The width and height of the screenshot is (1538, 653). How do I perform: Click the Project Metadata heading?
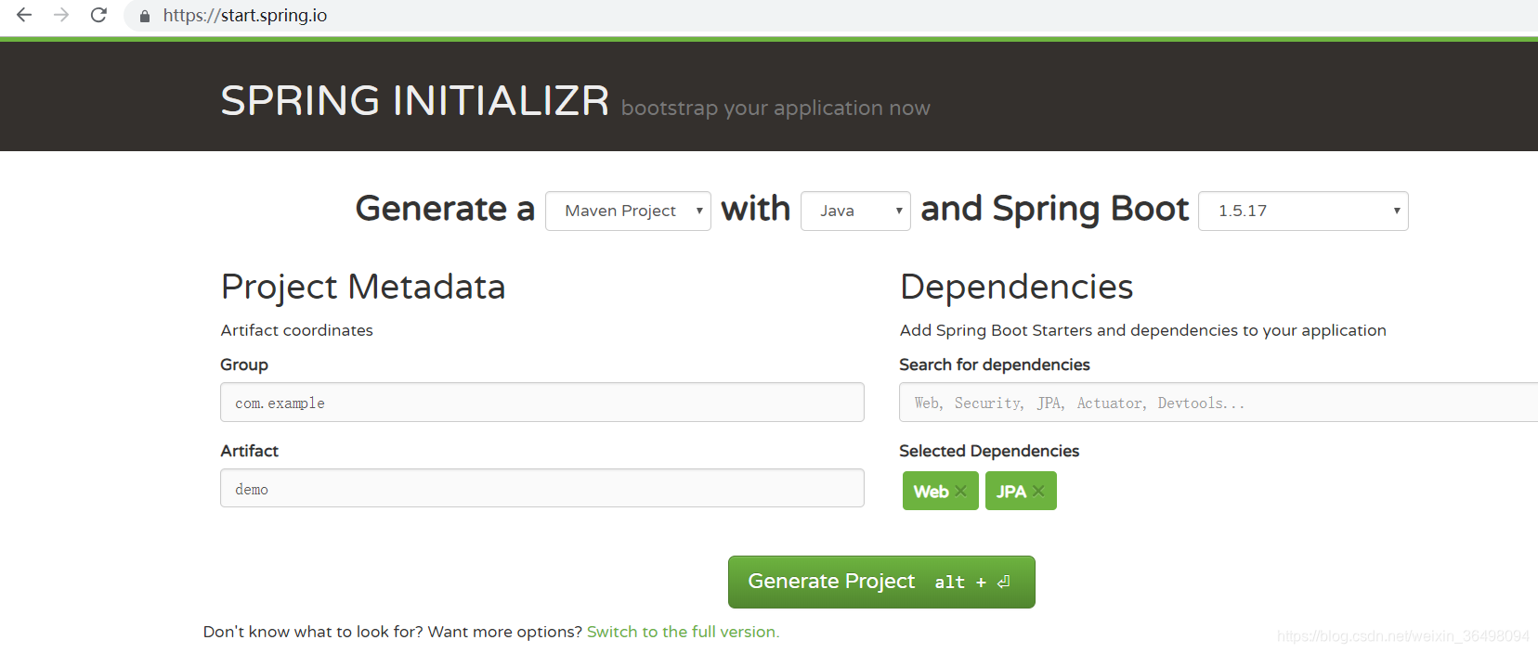[363, 288]
